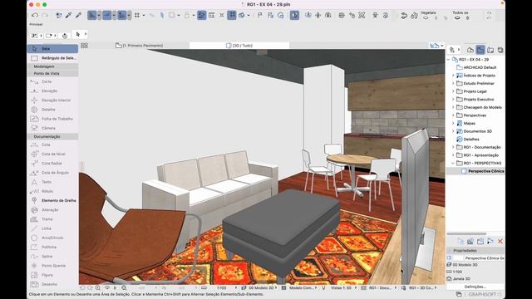Toggle the highlighted suspend groups grid button

[232, 15]
